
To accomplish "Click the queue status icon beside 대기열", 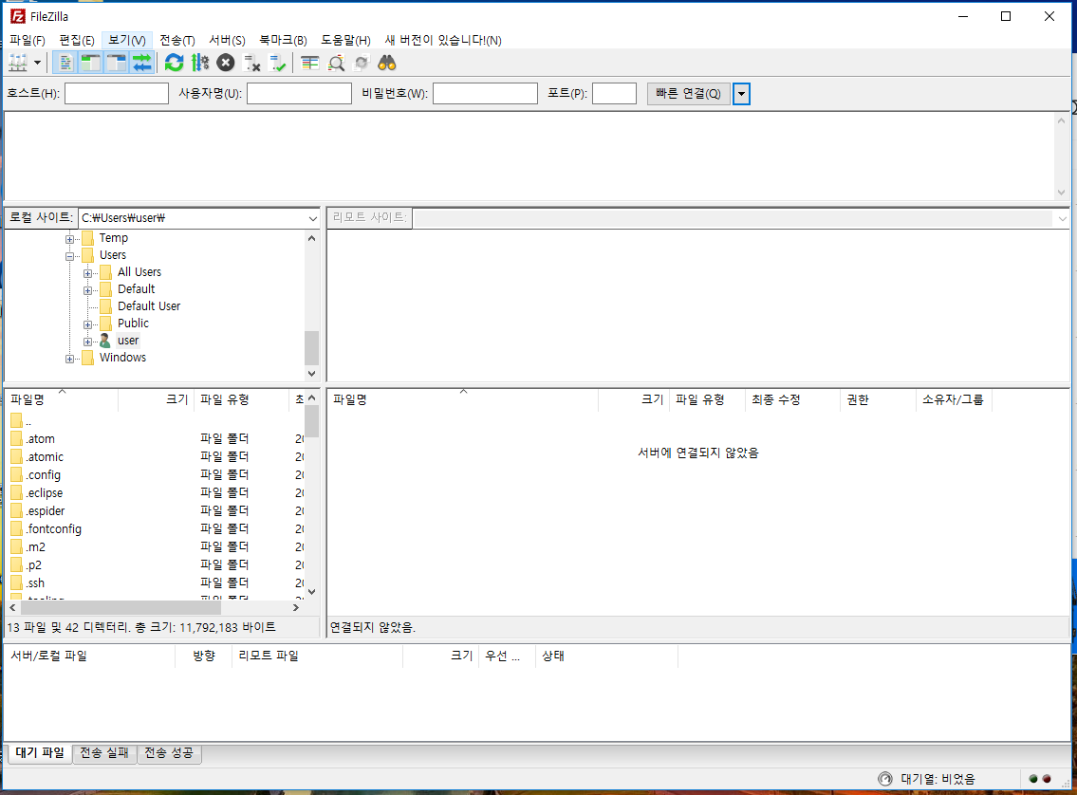I will (x=885, y=779).
